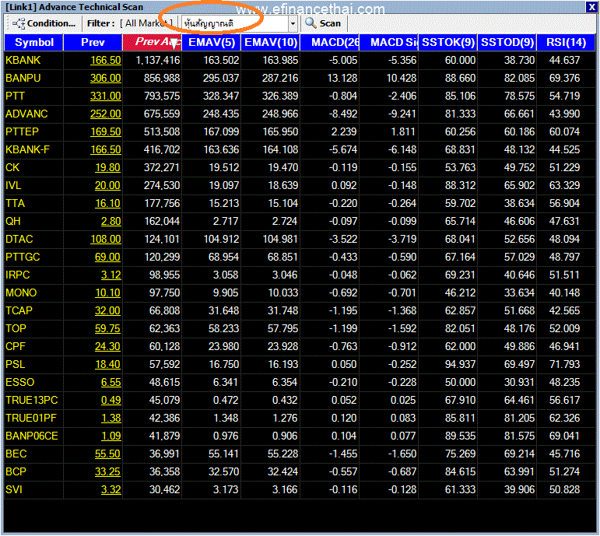Viewport: 600px width, 536px height.
Task: Open BANP06CE price link 1.09
Action: click(x=111, y=436)
